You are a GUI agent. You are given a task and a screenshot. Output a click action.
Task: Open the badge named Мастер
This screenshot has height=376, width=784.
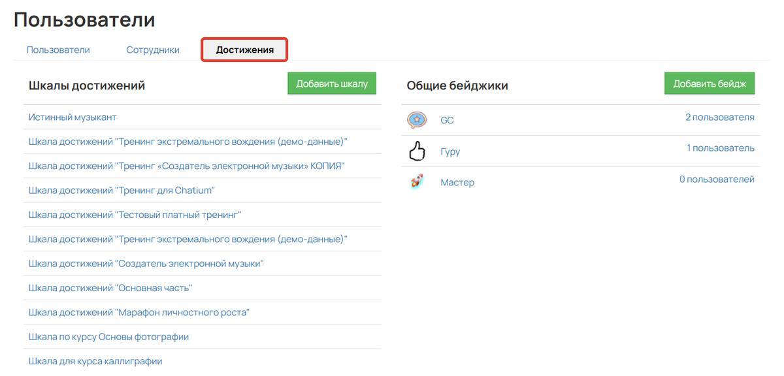(457, 181)
